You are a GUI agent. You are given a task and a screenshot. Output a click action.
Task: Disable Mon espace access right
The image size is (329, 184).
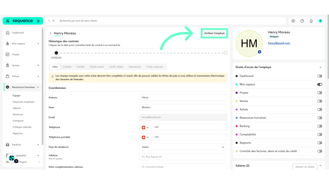tap(320, 85)
